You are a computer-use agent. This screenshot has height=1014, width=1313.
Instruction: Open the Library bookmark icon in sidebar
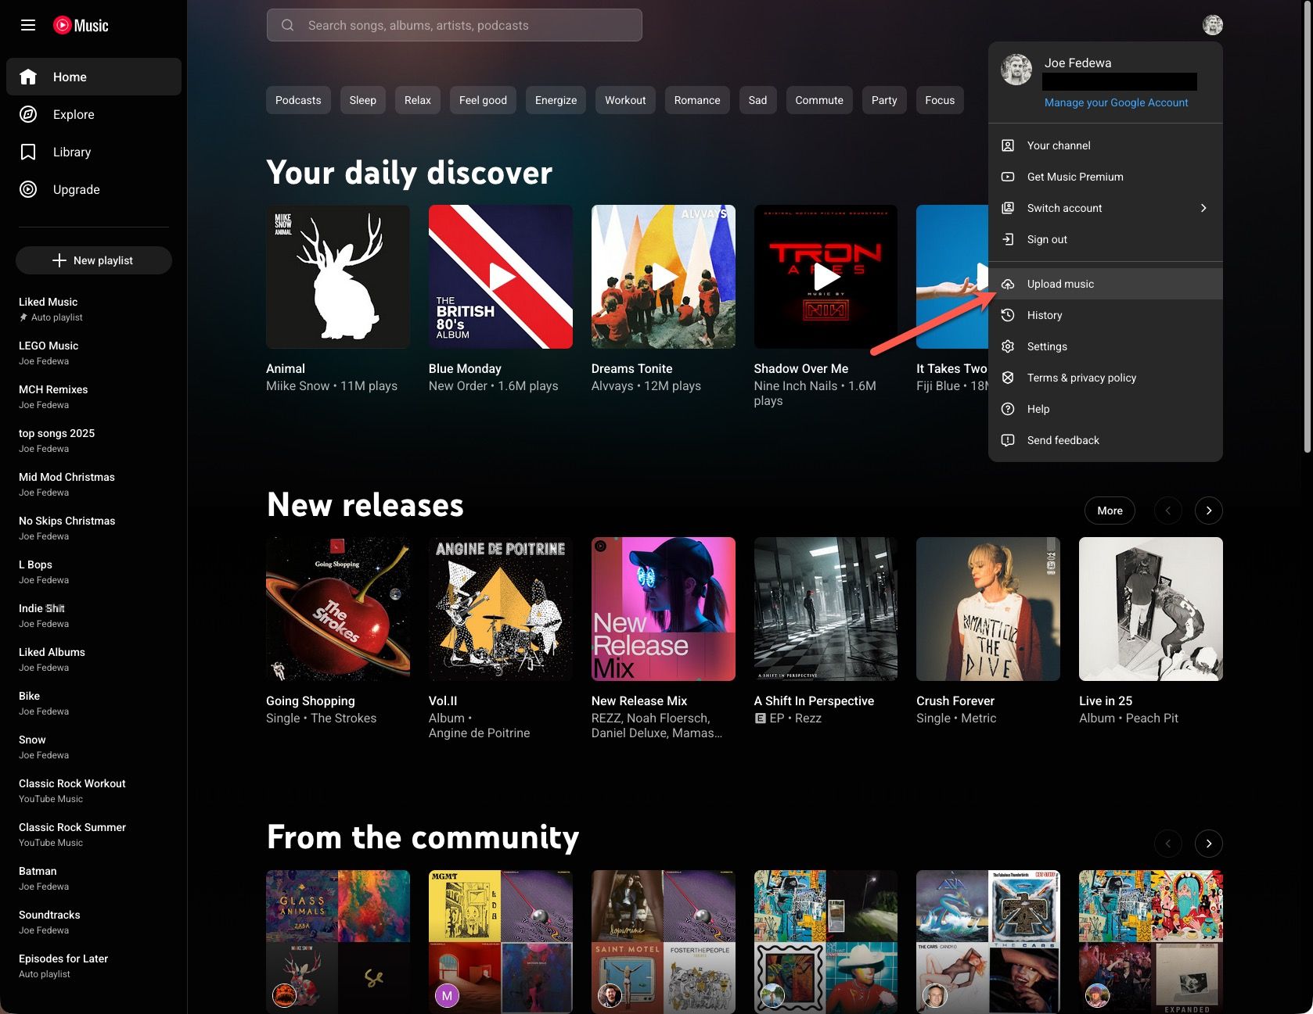click(28, 152)
